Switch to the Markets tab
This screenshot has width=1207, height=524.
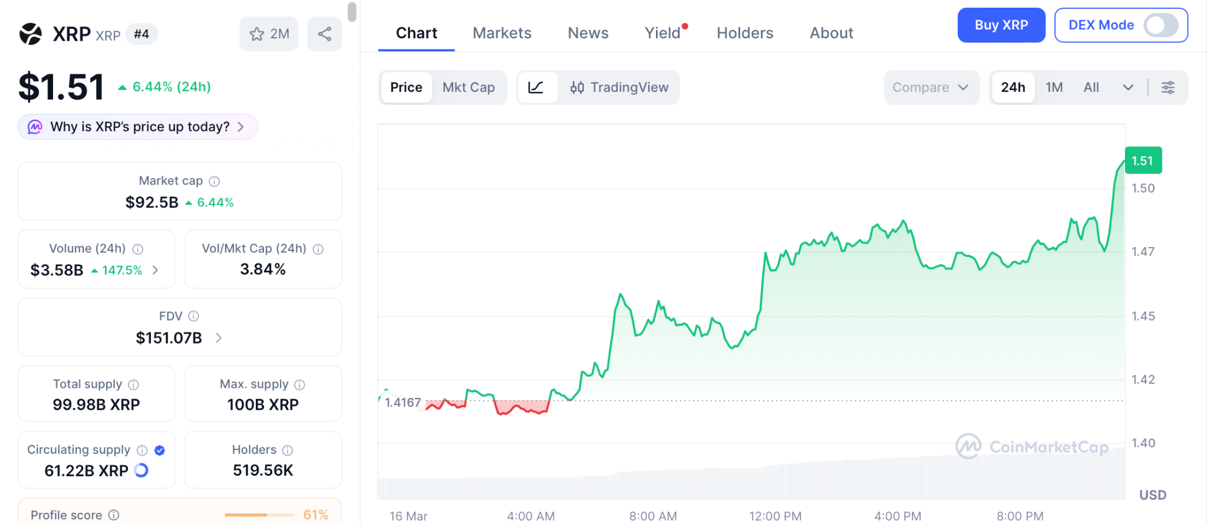502,33
